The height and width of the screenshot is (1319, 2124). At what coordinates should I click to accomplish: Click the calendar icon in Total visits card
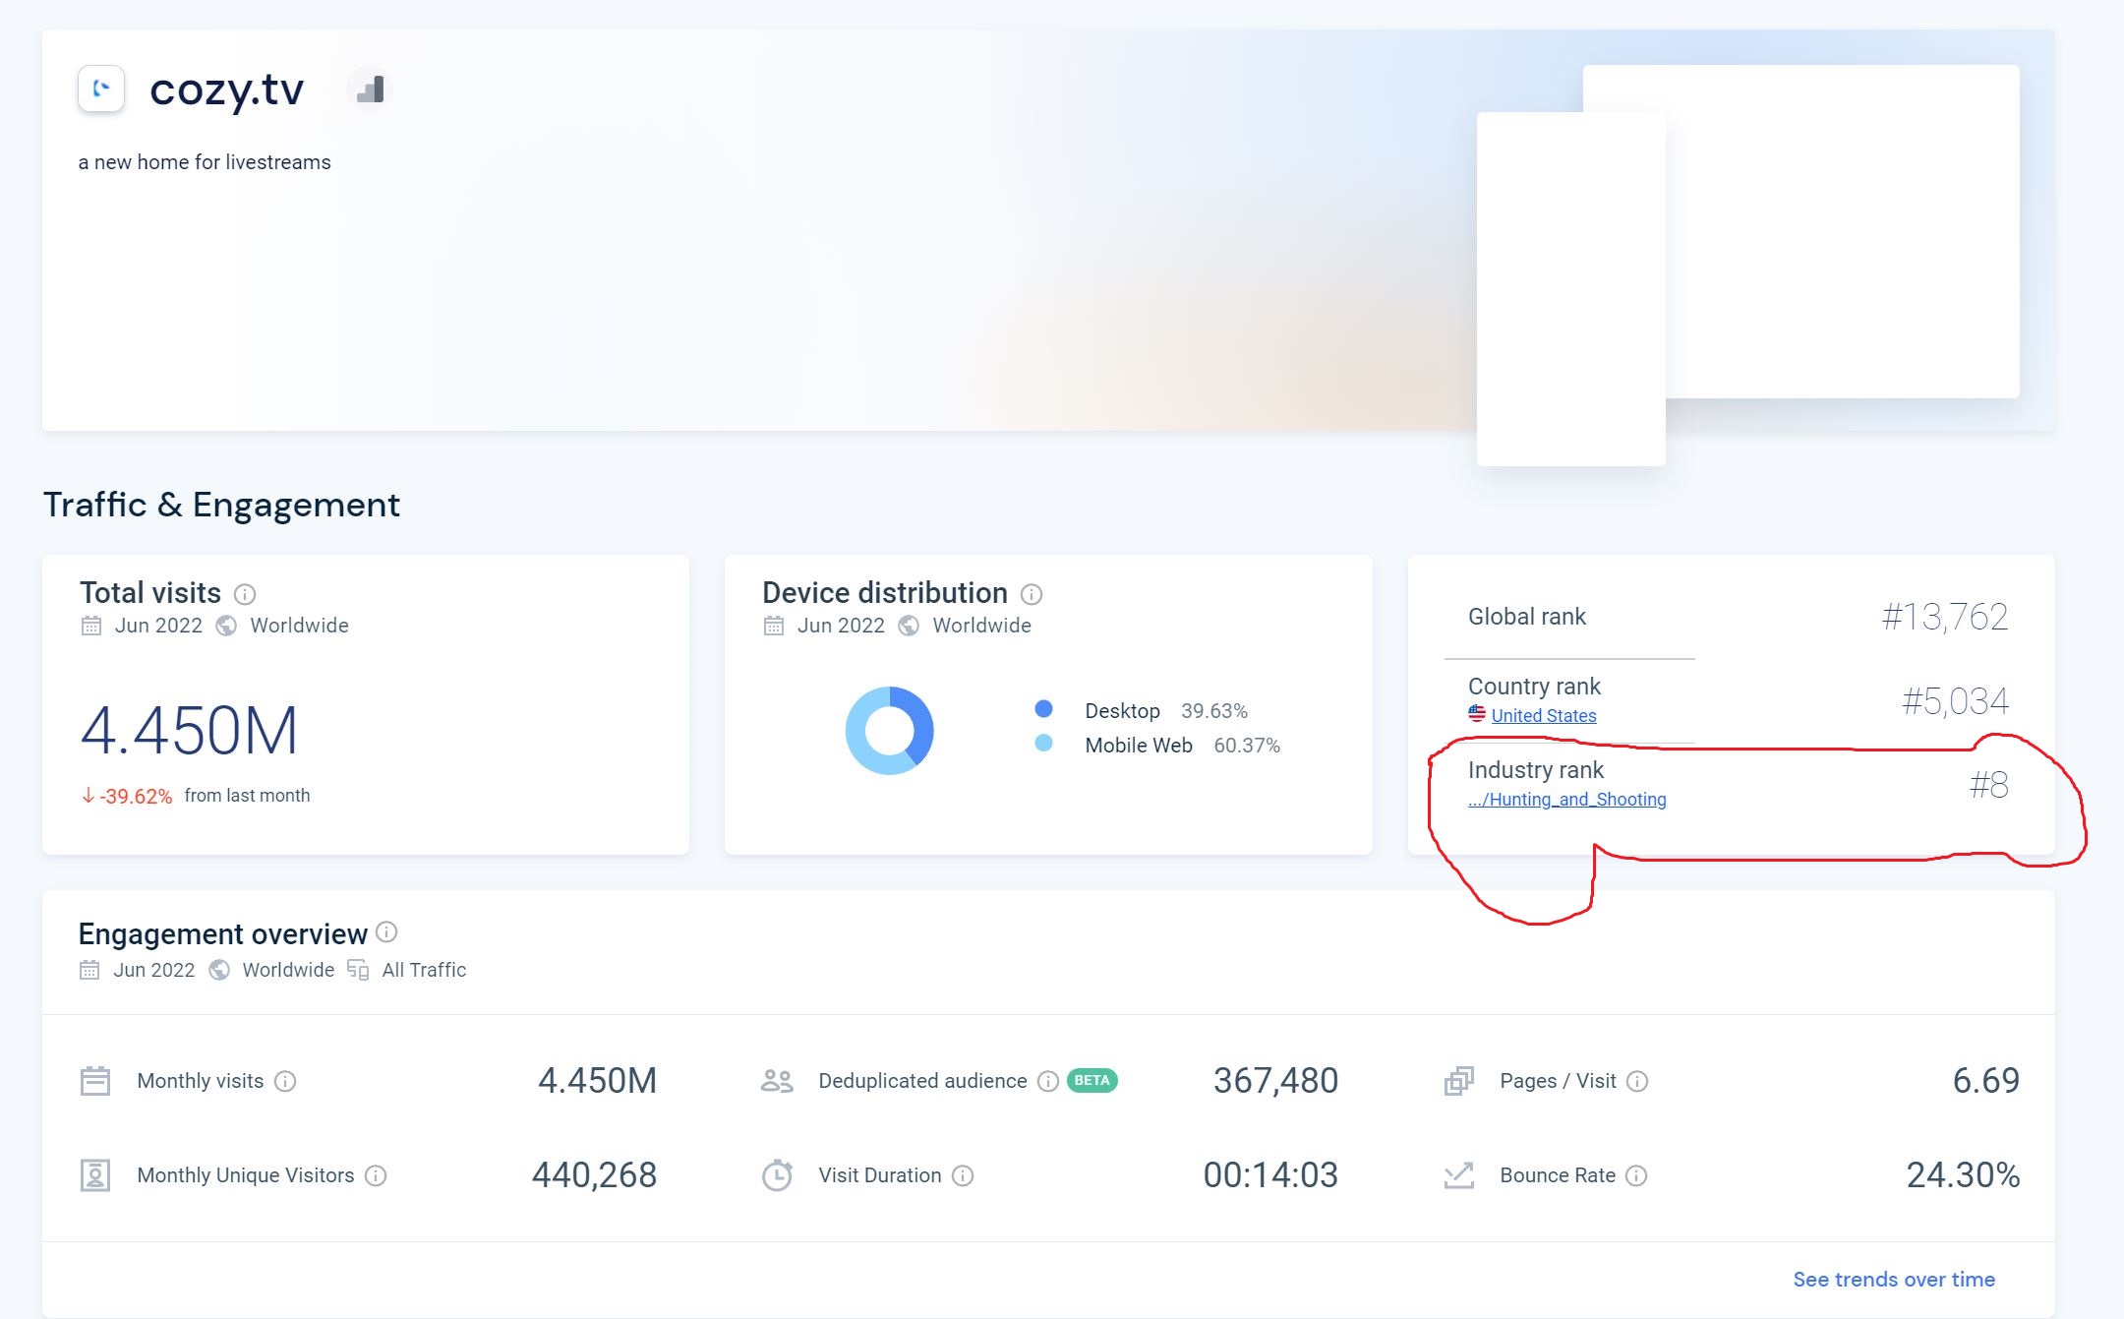click(91, 626)
